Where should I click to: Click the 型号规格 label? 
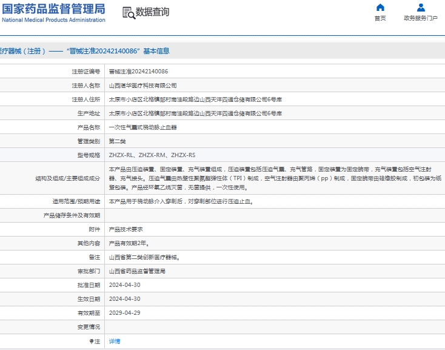89,155
